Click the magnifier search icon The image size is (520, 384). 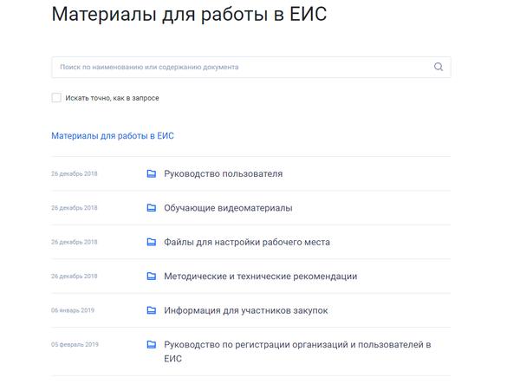[439, 67]
